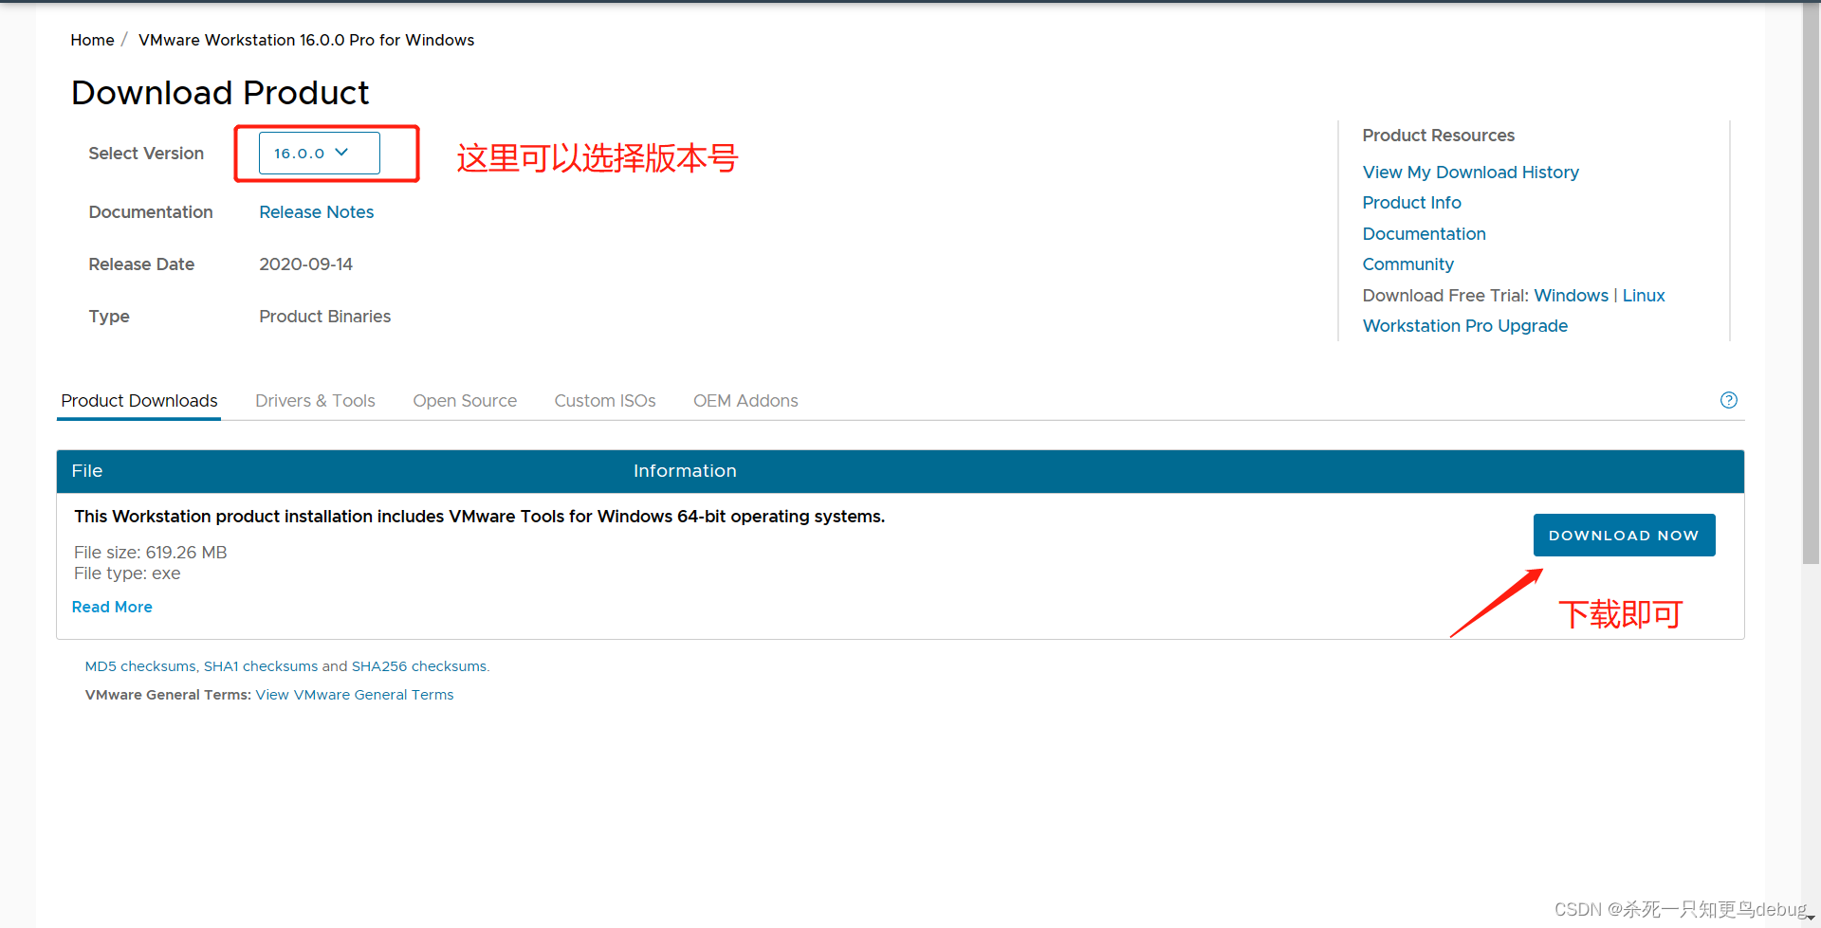Download free trial for Windows

[1571, 296]
